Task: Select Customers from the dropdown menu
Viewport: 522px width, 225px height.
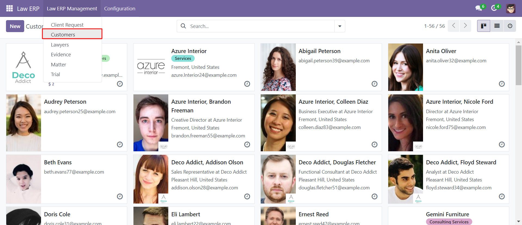Action: [x=72, y=35]
